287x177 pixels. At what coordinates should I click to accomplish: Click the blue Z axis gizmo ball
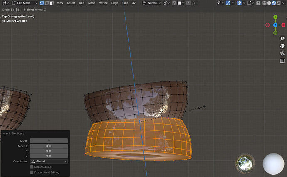(275, 25)
